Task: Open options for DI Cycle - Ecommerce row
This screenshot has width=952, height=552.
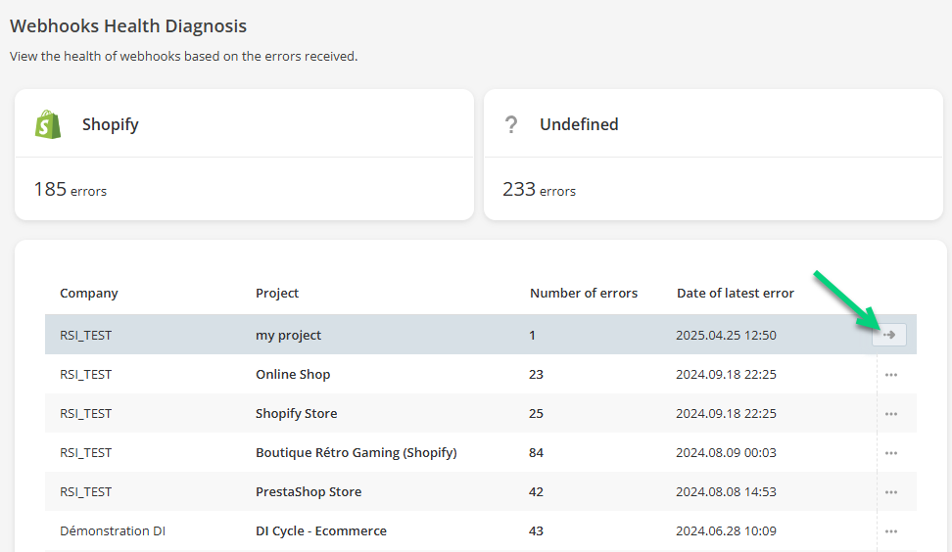Action: pyautogui.click(x=890, y=531)
